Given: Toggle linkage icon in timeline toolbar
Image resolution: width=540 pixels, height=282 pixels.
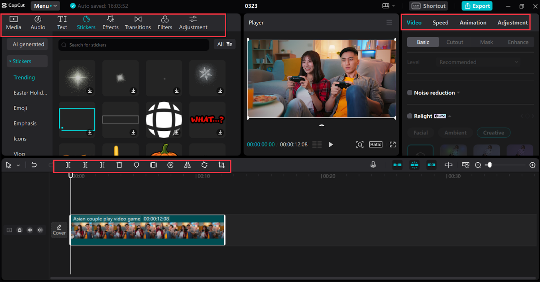Looking at the screenshot, I should [432, 165].
